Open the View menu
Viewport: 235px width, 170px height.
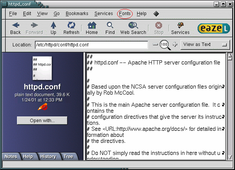(42, 14)
